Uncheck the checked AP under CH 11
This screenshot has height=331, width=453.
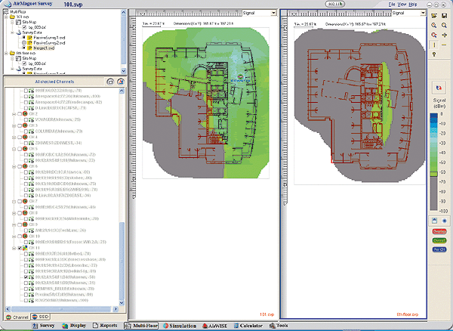pyautogui.click(x=26, y=277)
